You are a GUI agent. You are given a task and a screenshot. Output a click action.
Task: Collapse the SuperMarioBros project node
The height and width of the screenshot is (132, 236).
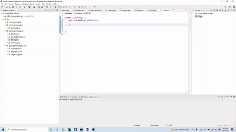tap(1, 14)
